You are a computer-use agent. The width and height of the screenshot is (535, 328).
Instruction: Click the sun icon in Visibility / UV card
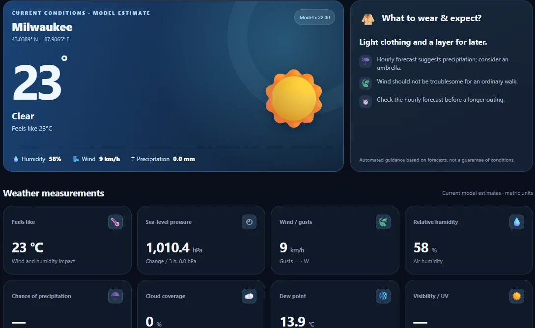coord(516,296)
